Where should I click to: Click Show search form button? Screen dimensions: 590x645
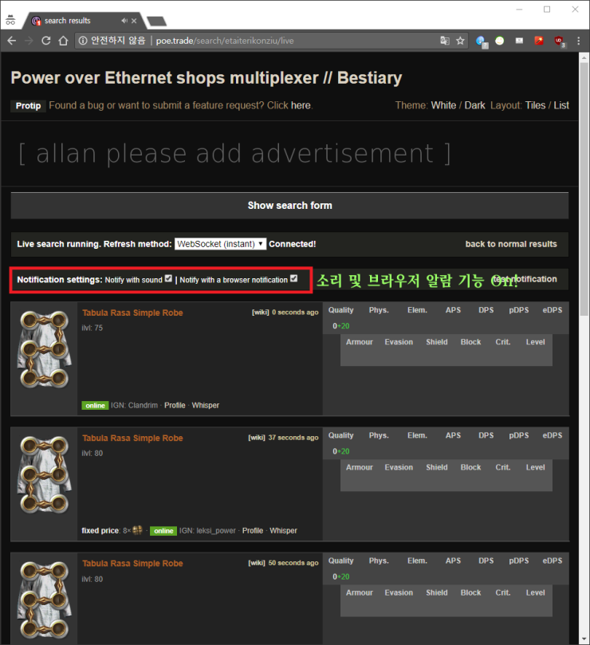289,205
